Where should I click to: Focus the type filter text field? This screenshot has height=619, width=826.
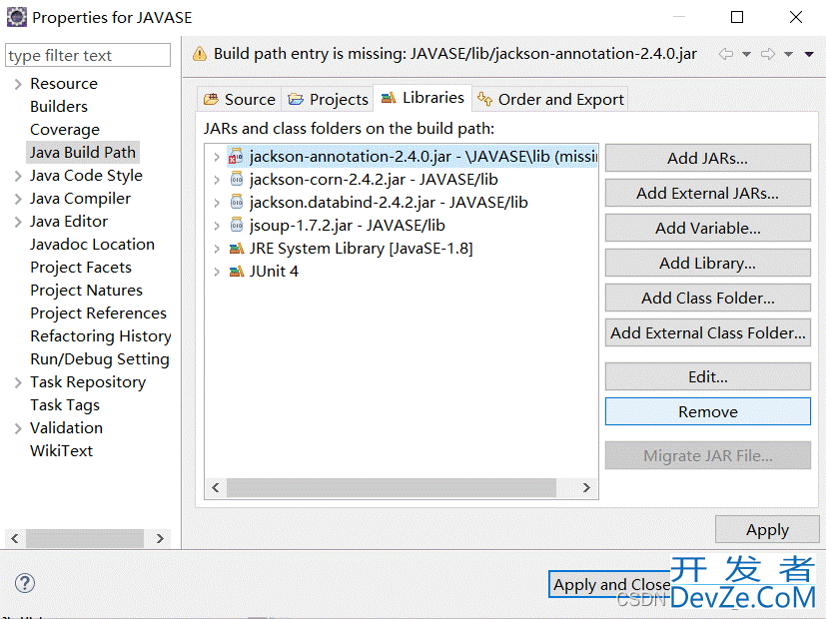click(x=88, y=55)
